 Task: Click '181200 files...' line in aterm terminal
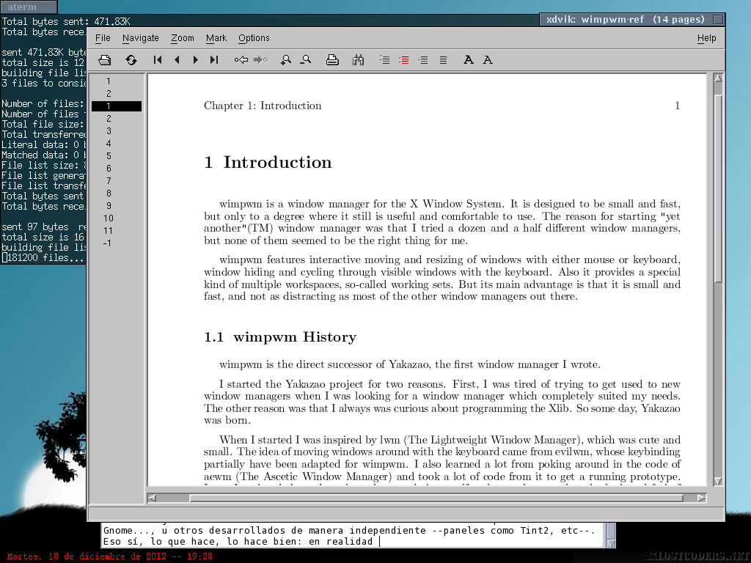[x=43, y=257]
